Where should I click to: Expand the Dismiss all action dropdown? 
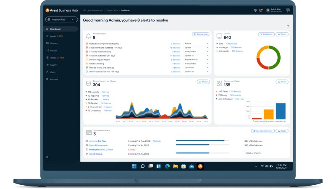point(196,72)
